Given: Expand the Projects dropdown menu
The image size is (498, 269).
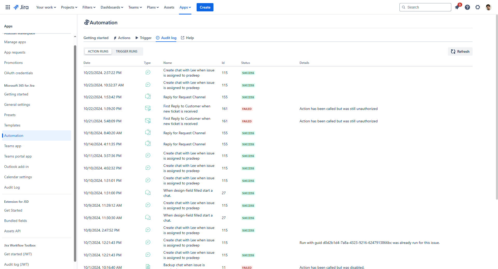Looking at the screenshot, I should [x=69, y=7].
